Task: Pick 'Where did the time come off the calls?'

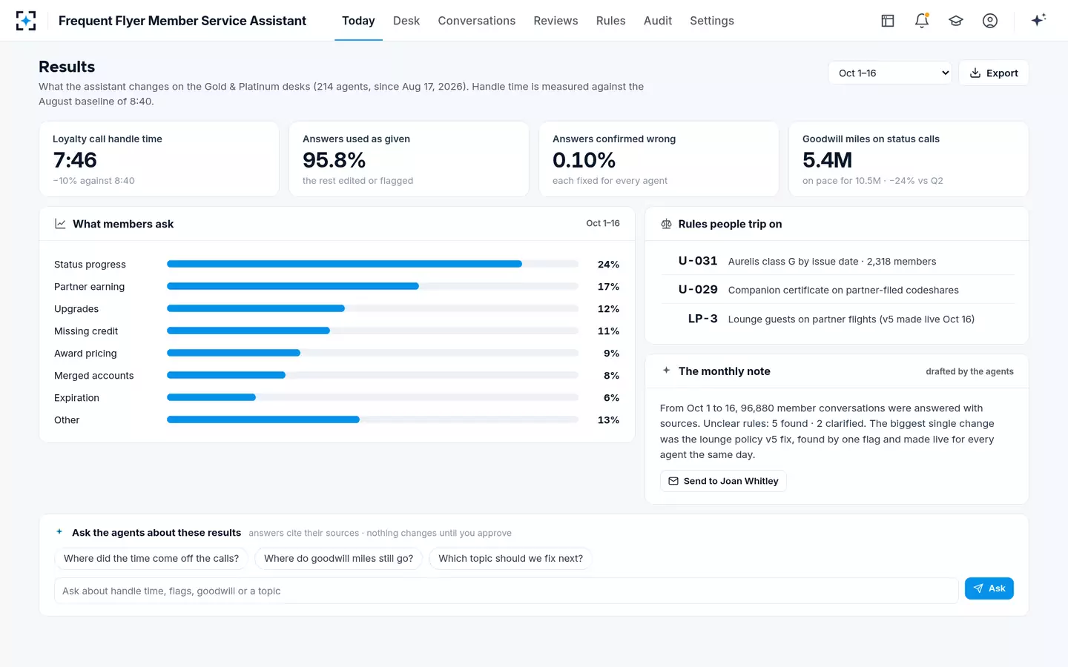Action: [151, 558]
